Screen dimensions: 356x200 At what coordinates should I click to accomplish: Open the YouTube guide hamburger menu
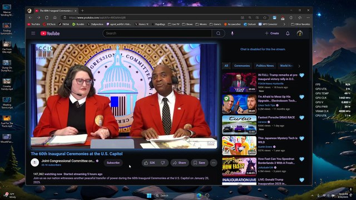pyautogui.click(x=33, y=33)
